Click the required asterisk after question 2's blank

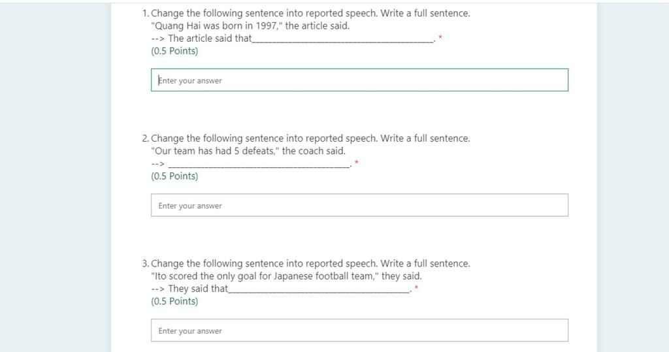click(x=357, y=163)
